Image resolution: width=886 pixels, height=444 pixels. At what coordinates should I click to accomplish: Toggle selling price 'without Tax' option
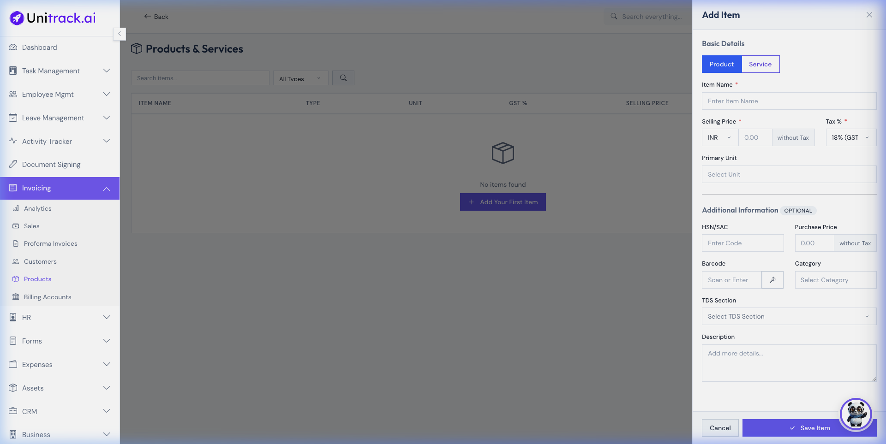point(793,137)
